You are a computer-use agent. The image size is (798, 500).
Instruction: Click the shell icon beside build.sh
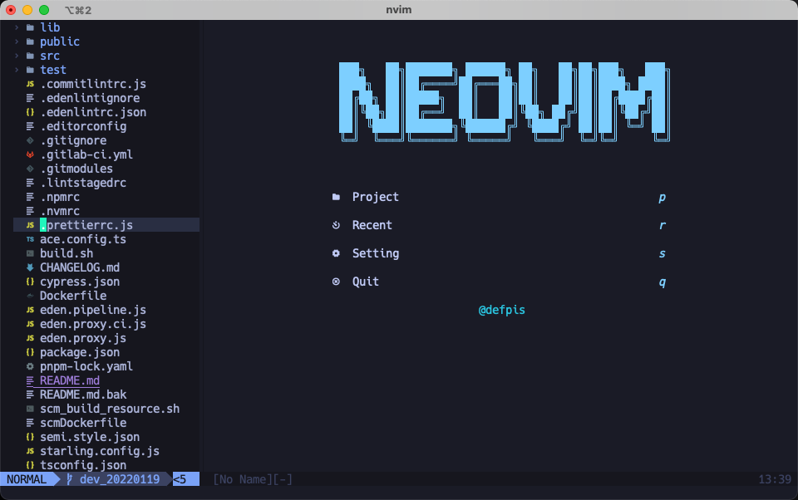tap(30, 253)
